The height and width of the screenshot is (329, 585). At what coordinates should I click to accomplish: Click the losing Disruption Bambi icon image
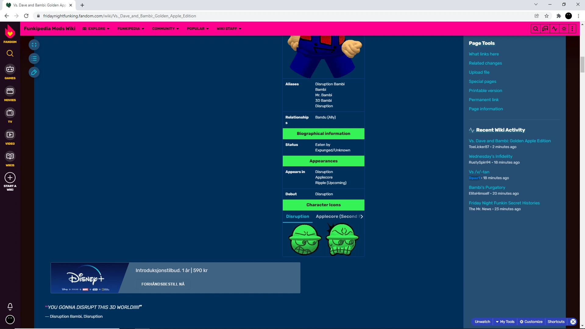click(x=342, y=239)
